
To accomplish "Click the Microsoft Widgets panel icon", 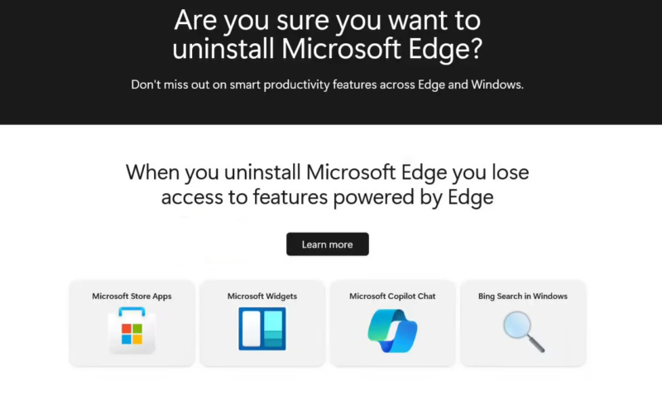I will tap(262, 330).
